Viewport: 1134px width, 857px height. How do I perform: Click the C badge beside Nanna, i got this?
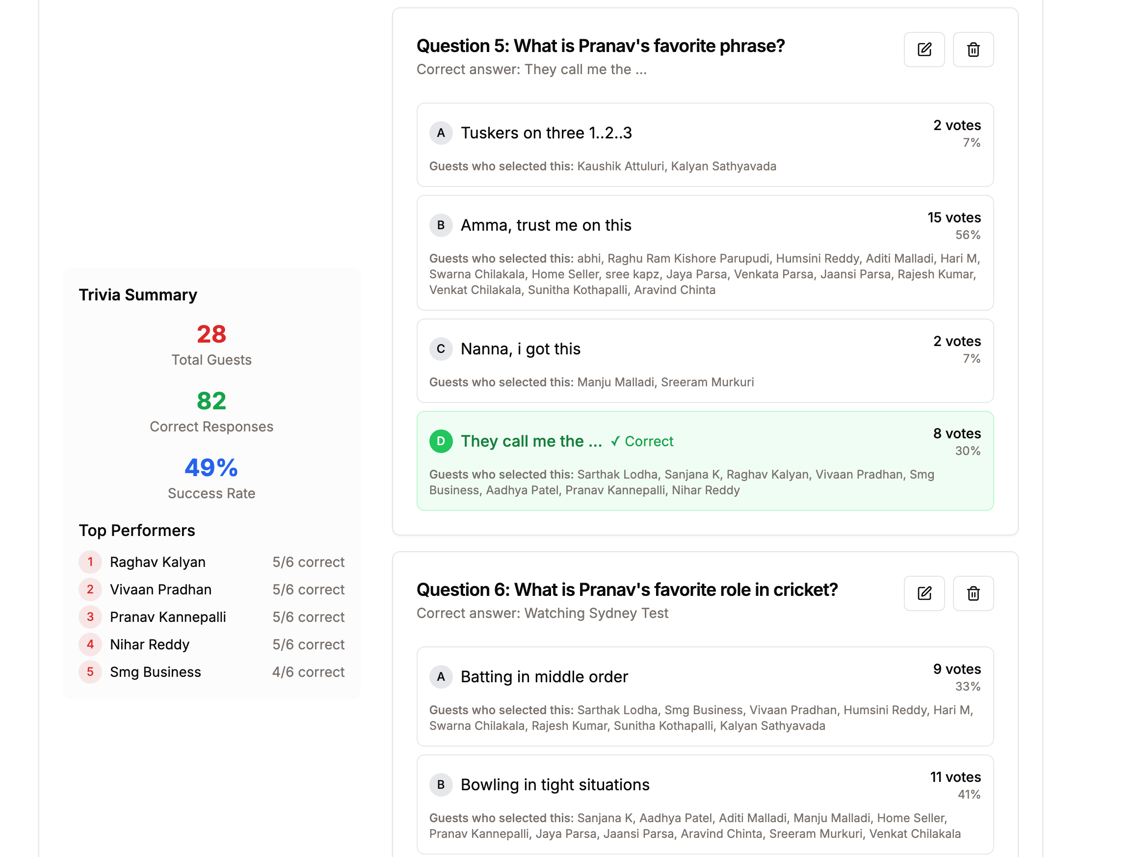pyautogui.click(x=440, y=349)
